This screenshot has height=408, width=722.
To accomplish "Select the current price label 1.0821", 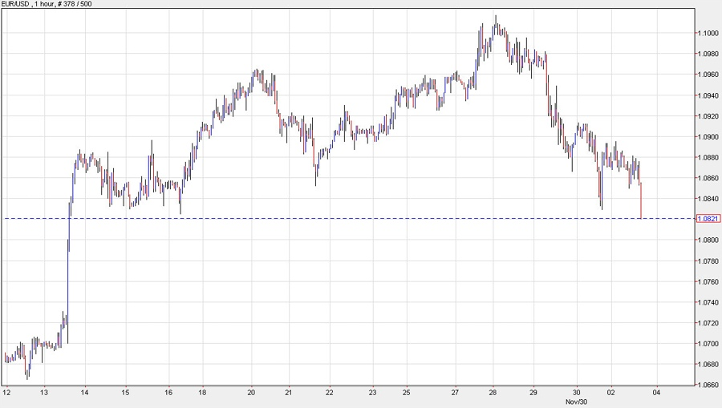I will [708, 219].
